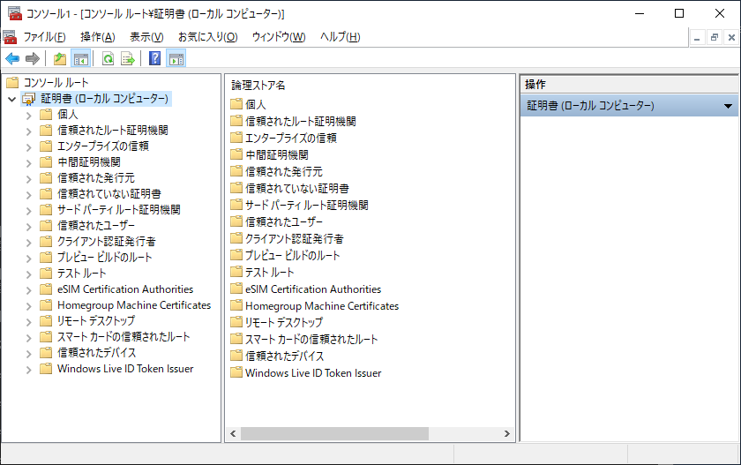Screen dimensions: 741x465
Task: Click the horizontal scrollbar thumb in the middle pane
Action: point(334,434)
